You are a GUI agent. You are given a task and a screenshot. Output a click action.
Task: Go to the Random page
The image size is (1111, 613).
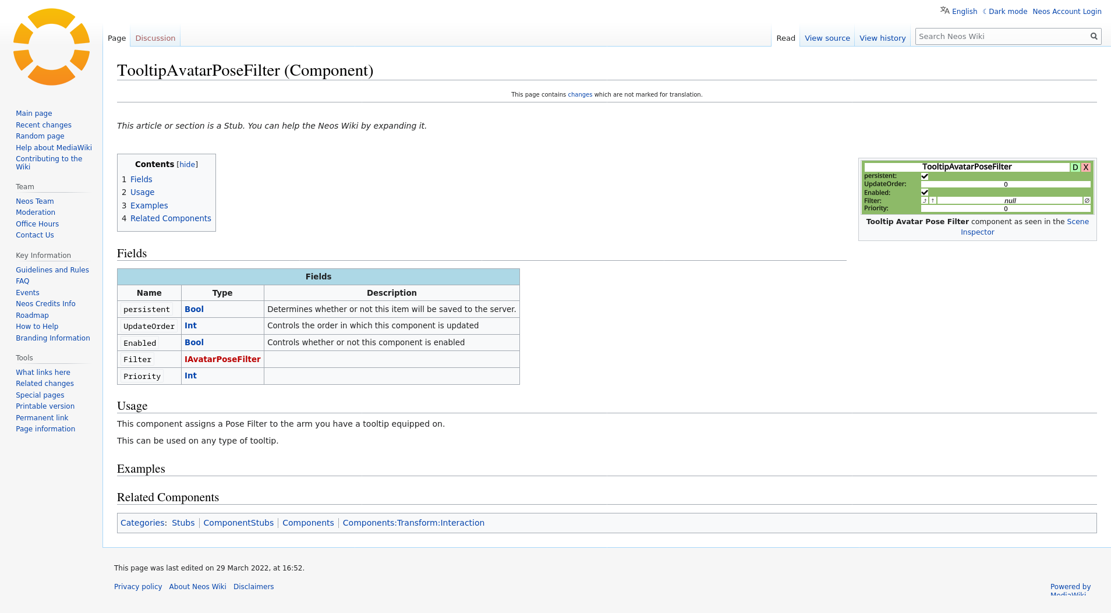click(x=40, y=136)
